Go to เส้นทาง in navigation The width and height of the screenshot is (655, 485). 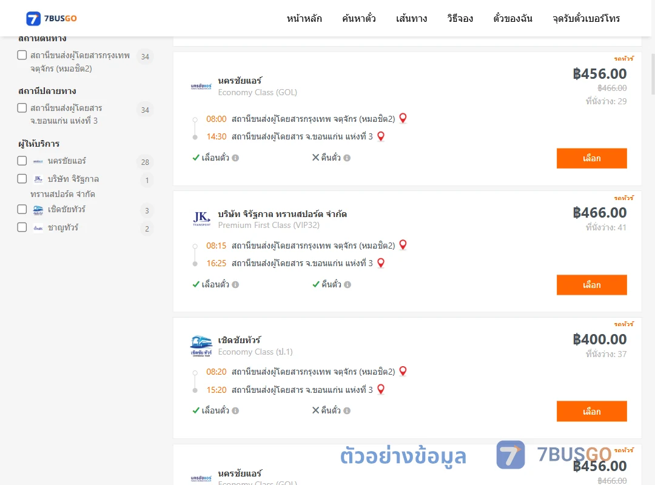click(x=411, y=18)
